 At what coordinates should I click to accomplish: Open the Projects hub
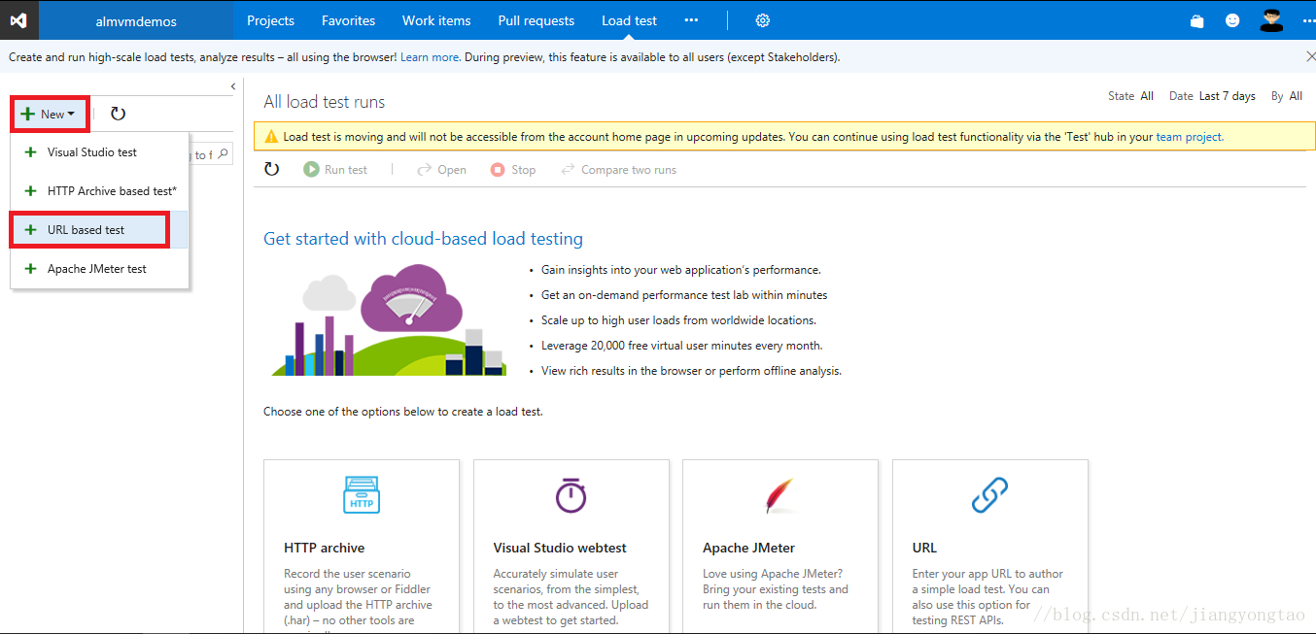pos(270,20)
